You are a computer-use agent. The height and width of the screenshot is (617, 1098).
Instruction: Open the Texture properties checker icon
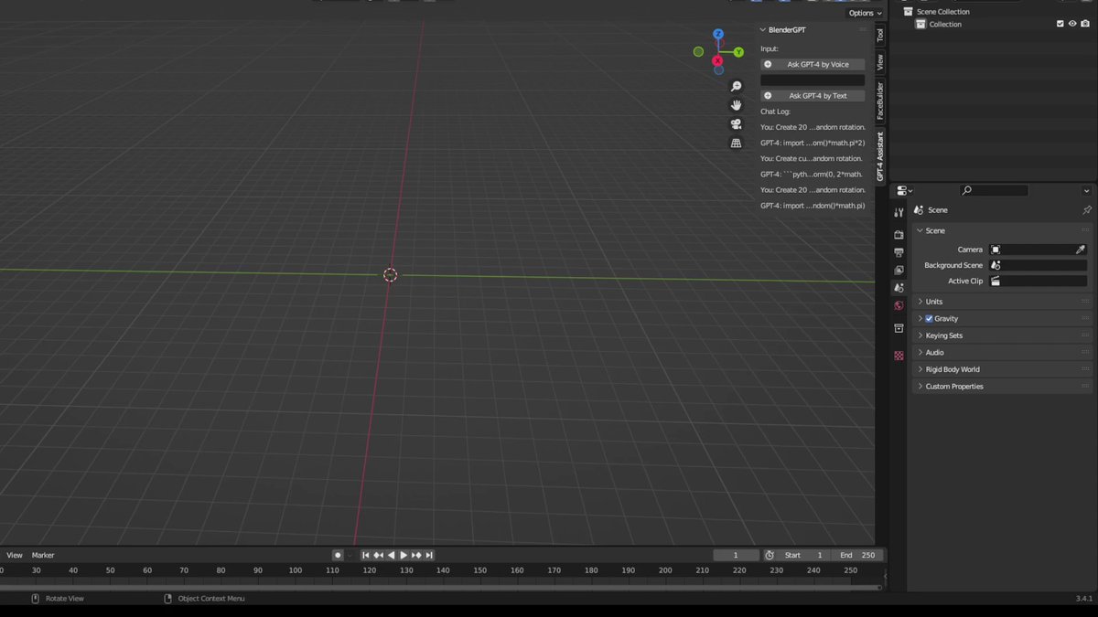[899, 356]
